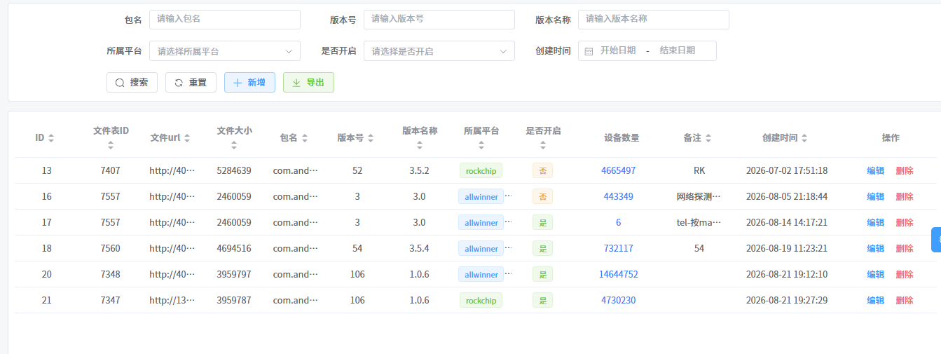Set the 结束日期 end date

click(678, 50)
